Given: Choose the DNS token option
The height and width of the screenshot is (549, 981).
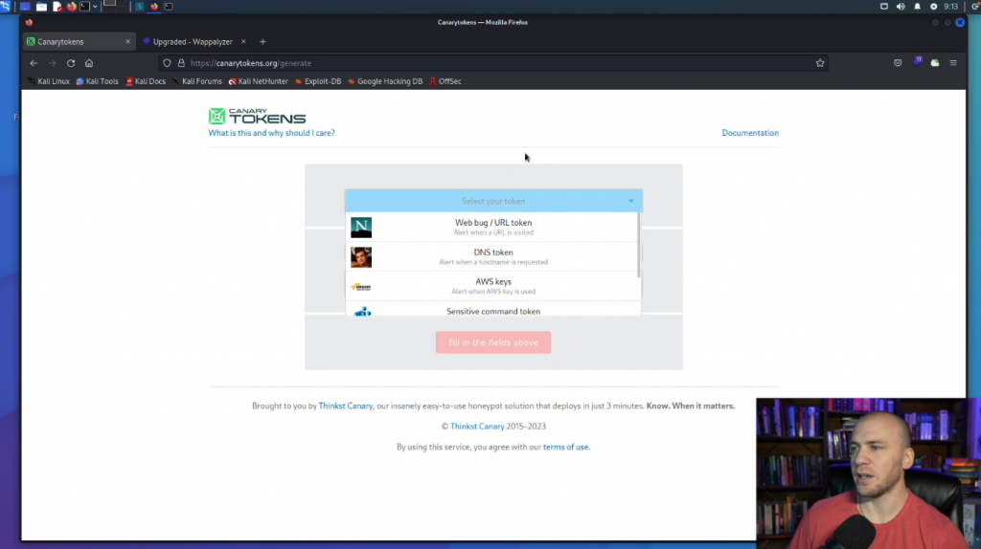Looking at the screenshot, I should pyautogui.click(x=493, y=256).
